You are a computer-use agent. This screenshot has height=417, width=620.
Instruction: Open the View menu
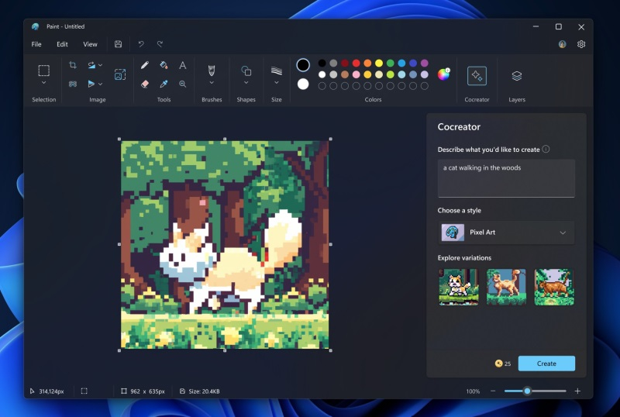pos(91,44)
